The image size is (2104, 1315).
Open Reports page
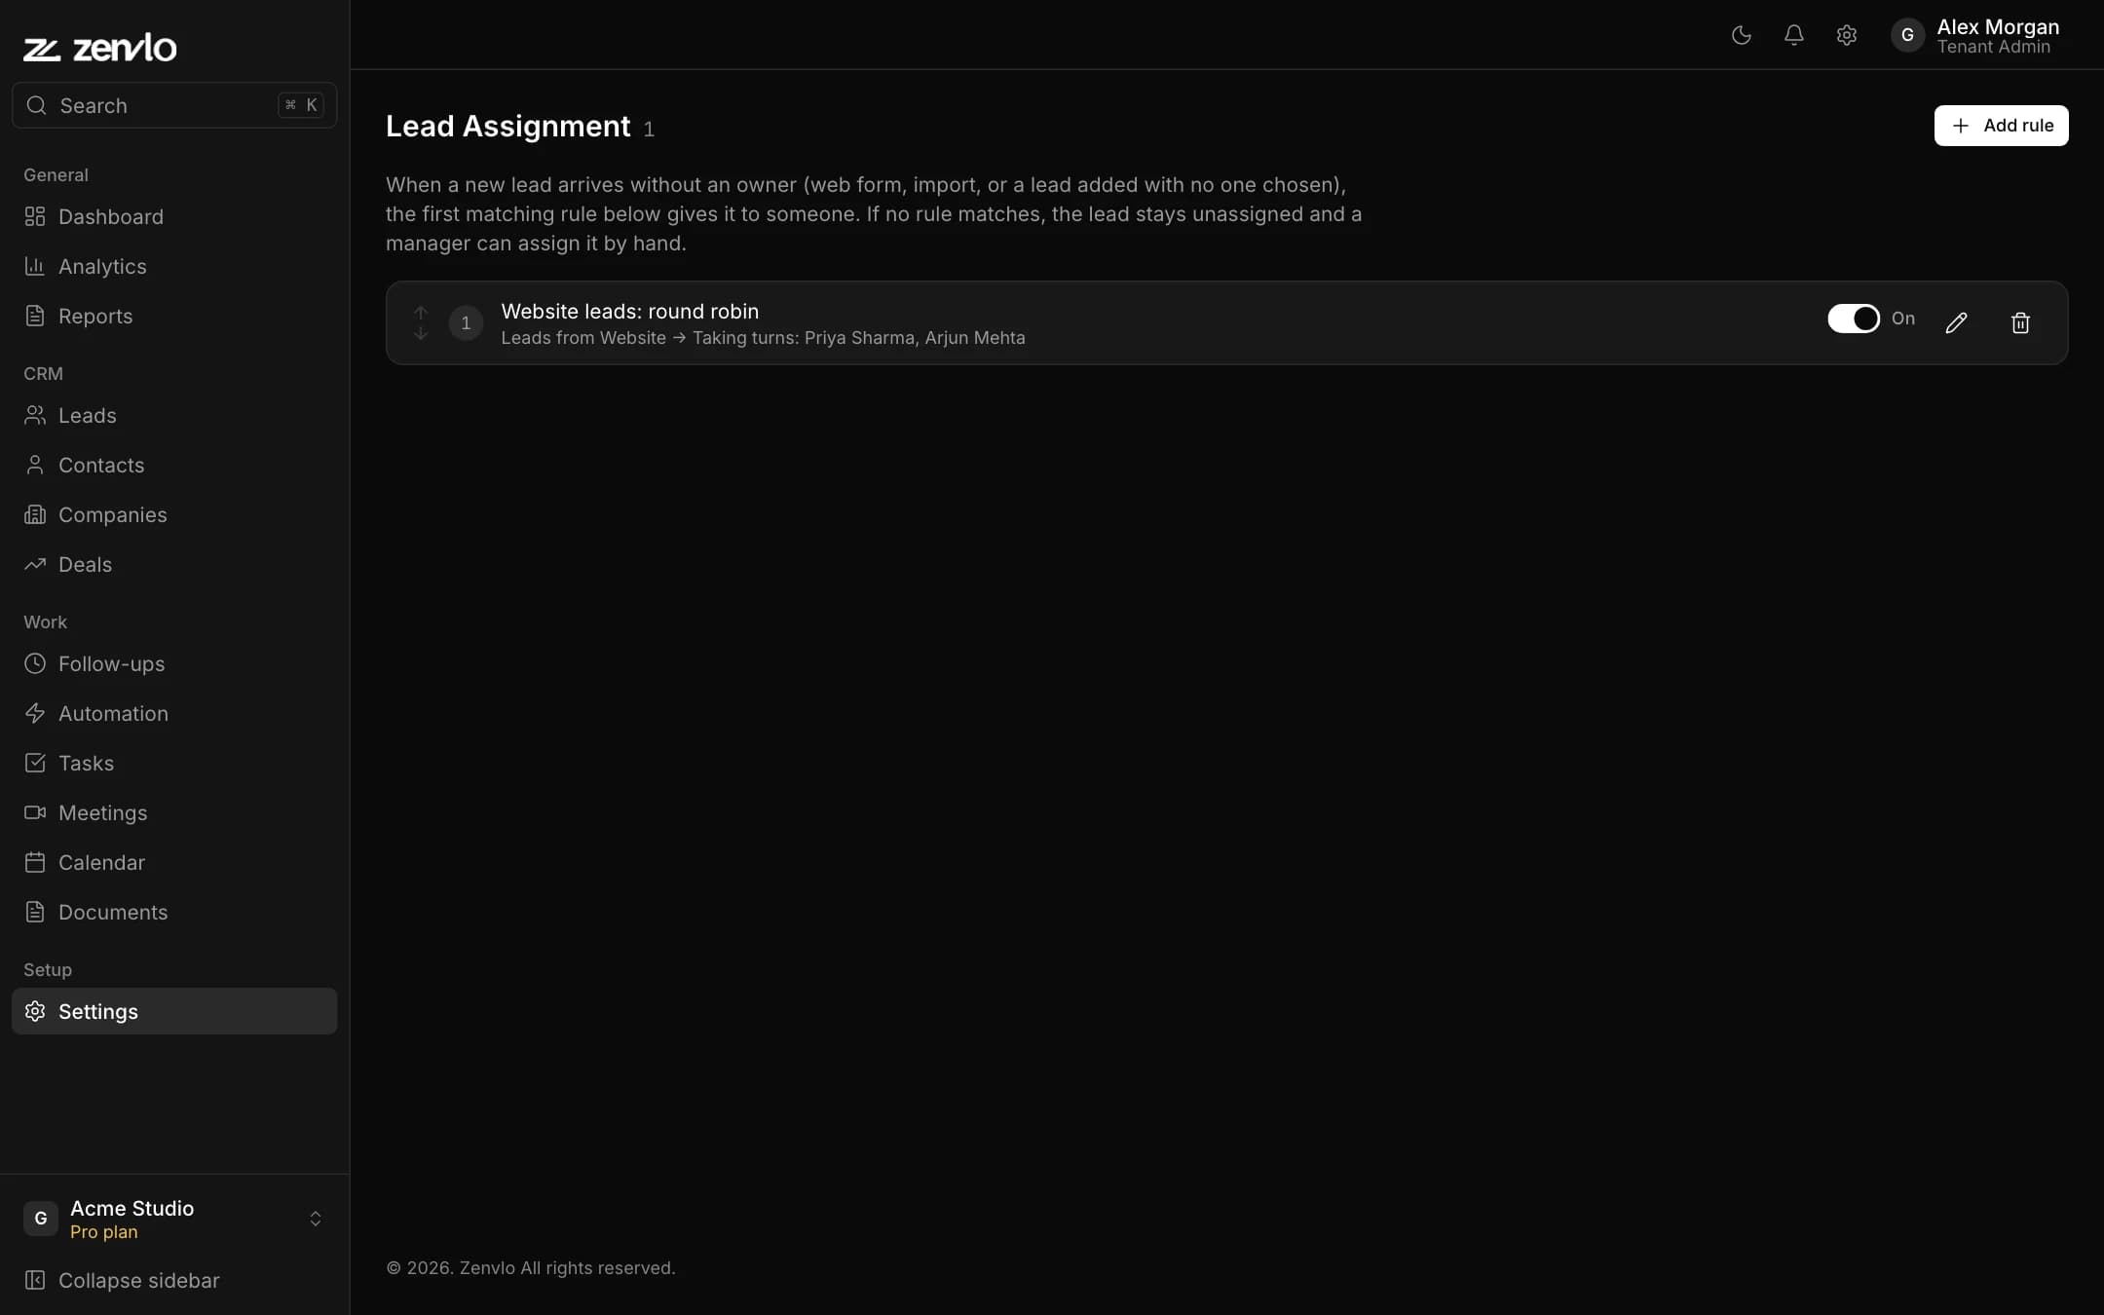point(174,316)
